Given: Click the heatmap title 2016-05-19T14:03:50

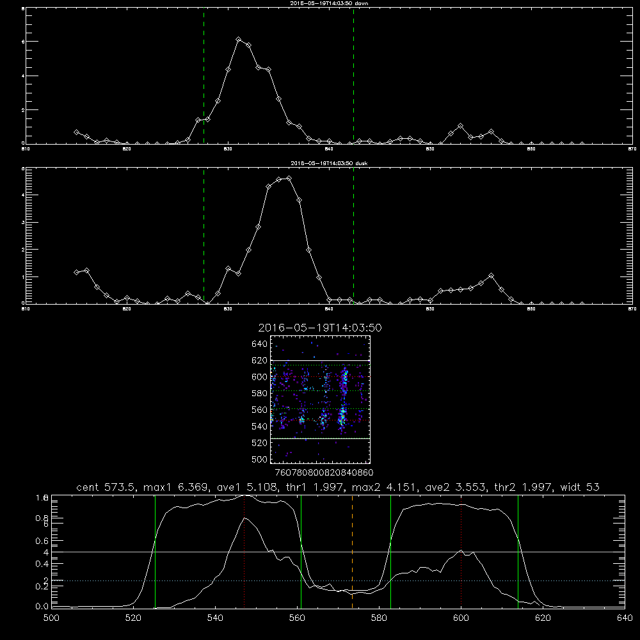Looking at the screenshot, I should [320, 328].
